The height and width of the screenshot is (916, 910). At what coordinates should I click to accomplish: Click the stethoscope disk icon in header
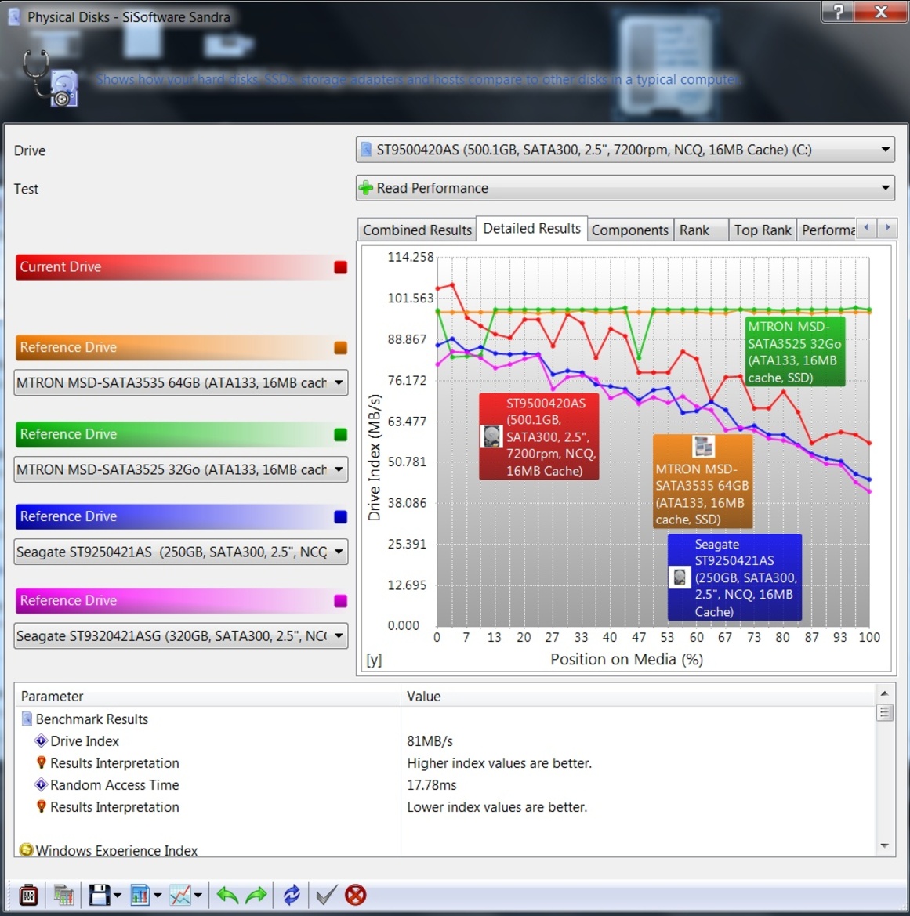tap(50, 79)
